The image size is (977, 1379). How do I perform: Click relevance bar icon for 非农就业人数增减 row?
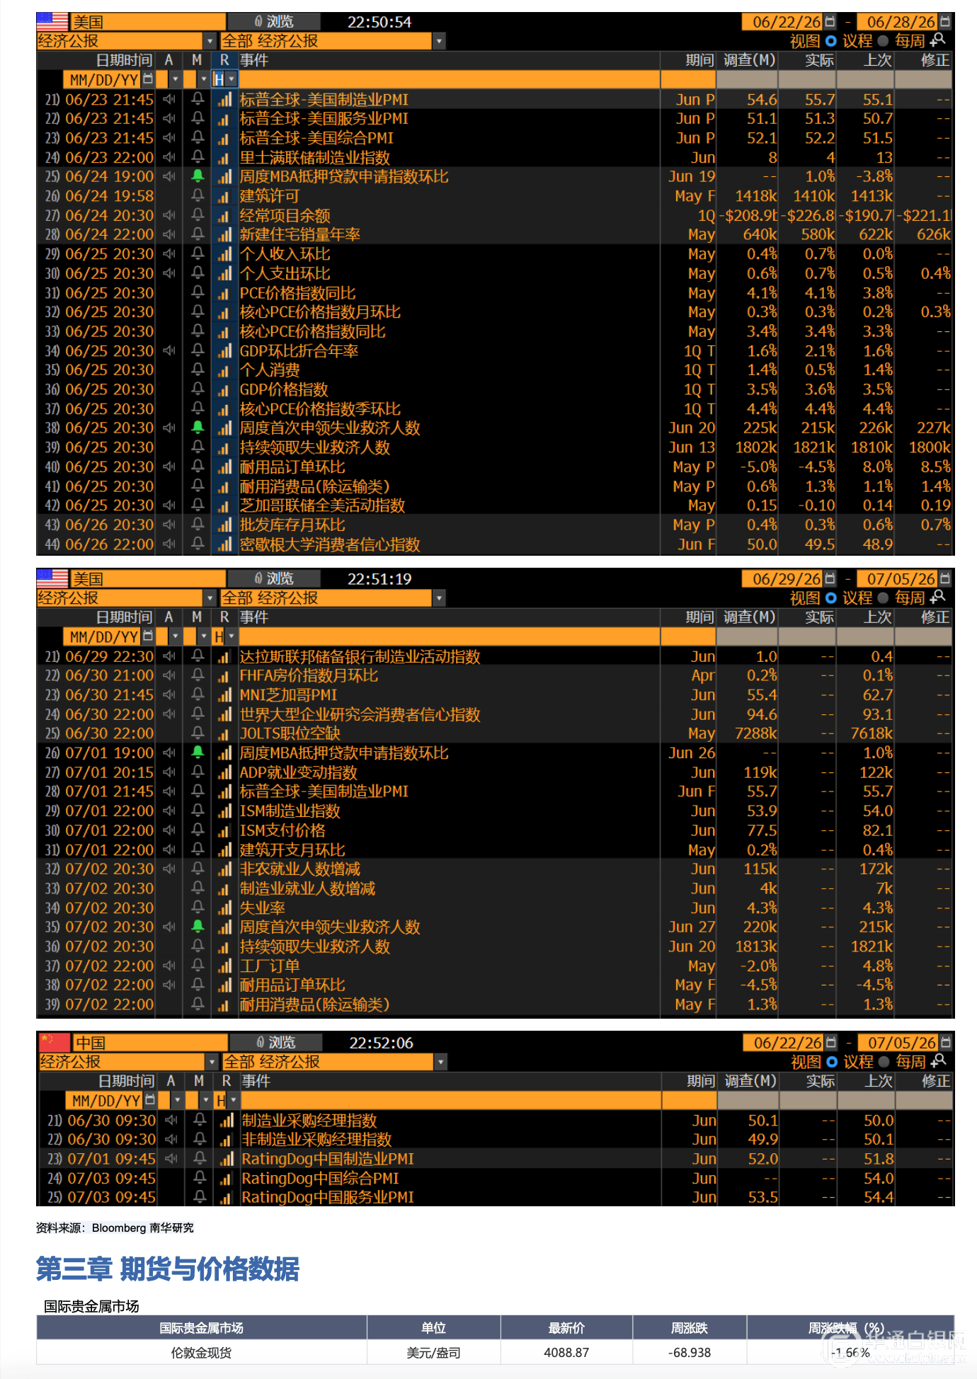pos(224,869)
